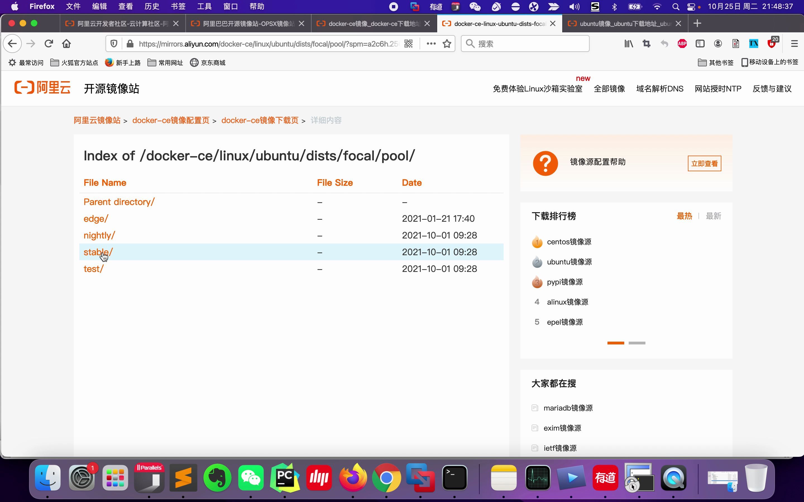804x502 pixels.
Task: Open the 书签 menu
Action: point(178,7)
